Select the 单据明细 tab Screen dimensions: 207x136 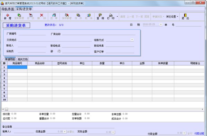click(10, 59)
